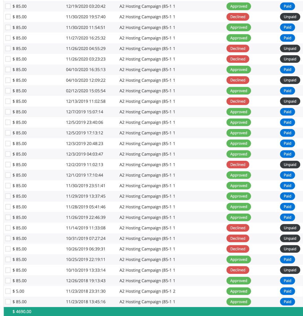Select the checkbox for the 10/10/2019 13:33:14 row
The image size is (303, 316).
[8, 270]
